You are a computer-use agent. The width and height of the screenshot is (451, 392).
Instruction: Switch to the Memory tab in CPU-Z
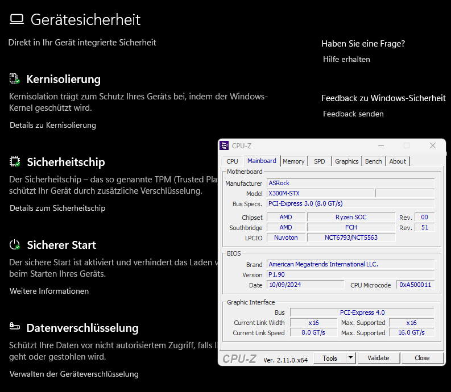(293, 161)
